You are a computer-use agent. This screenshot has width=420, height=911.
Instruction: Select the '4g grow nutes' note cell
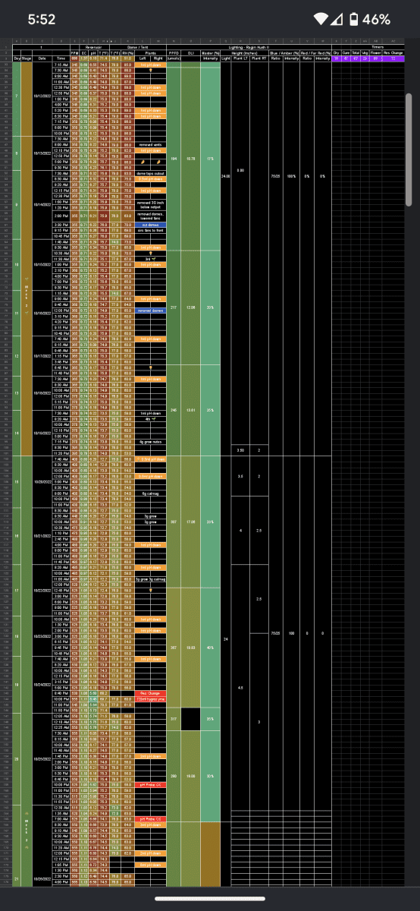[x=151, y=441]
